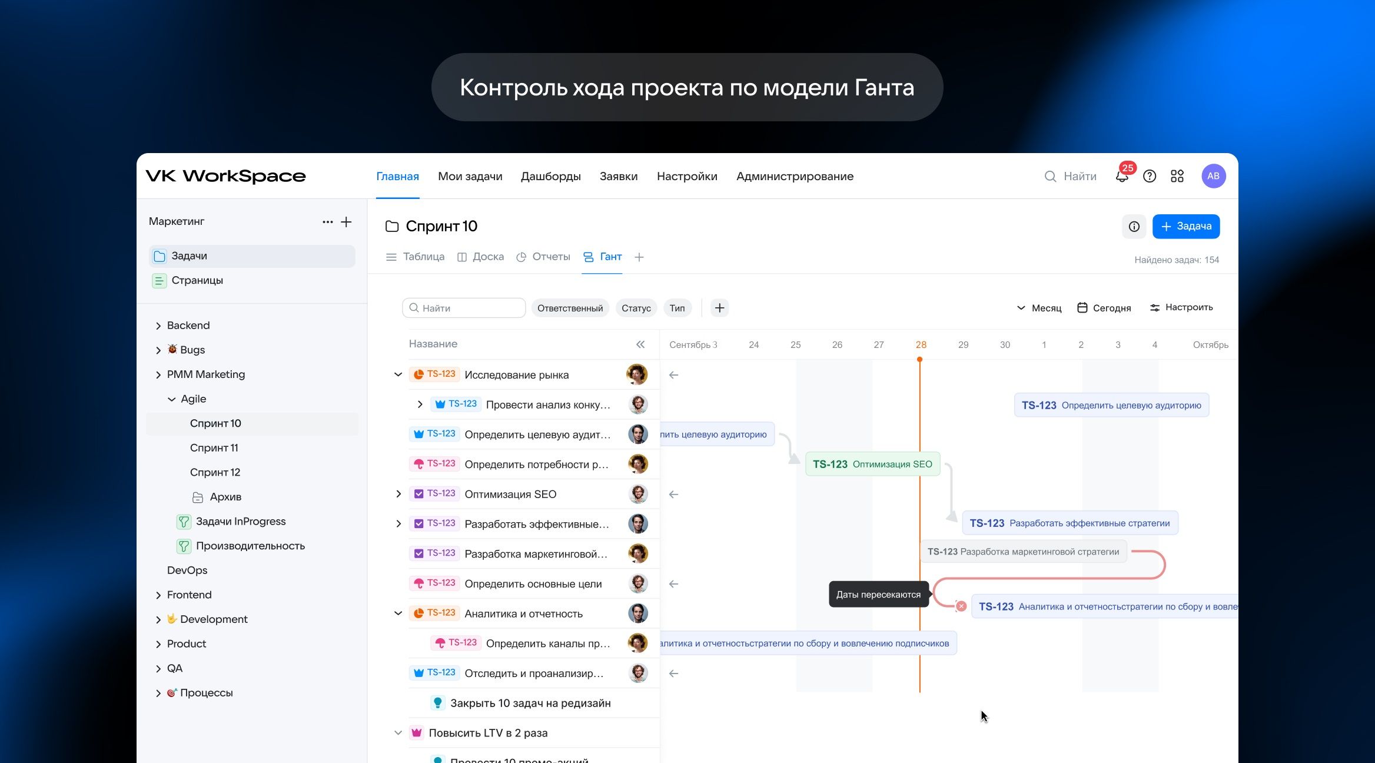Click assignee avatar for Оптимизация SEO row
This screenshot has width=1375, height=763.
point(638,494)
